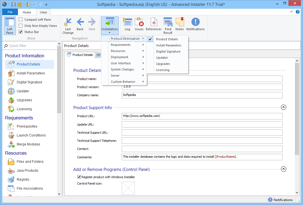
Task: Go Back with the blue arrow
Action: pyautogui.click(x=80, y=24)
